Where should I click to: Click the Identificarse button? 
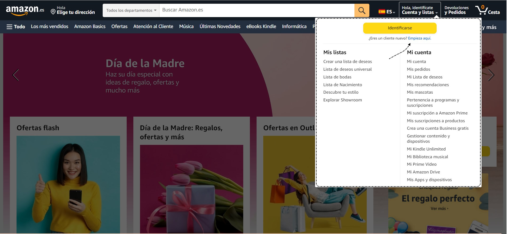coord(400,28)
